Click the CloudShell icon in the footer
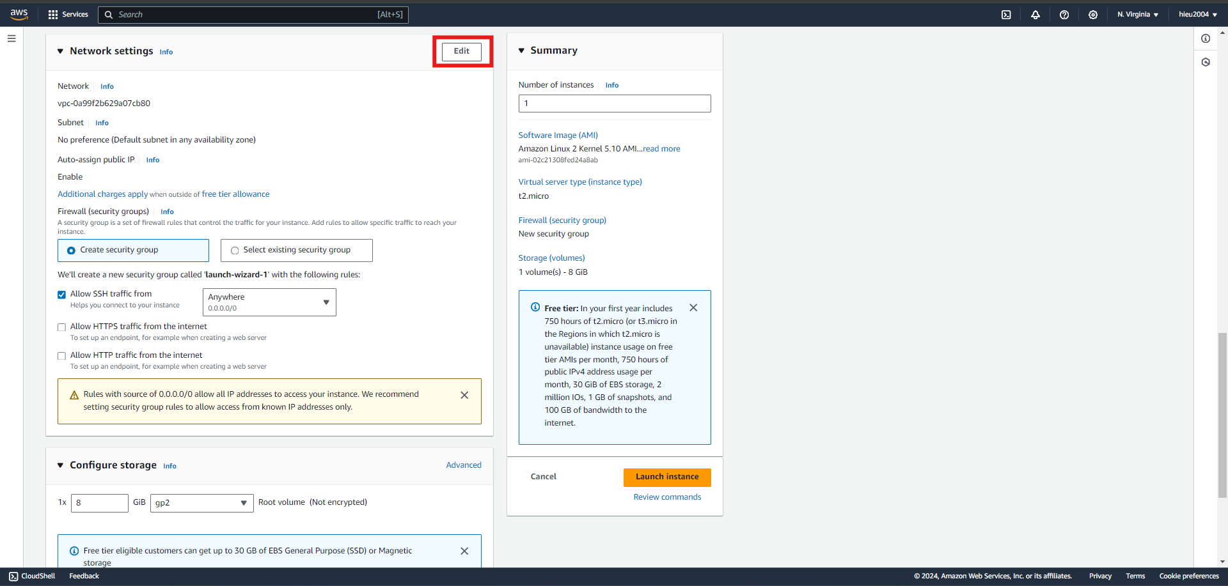 click(13, 576)
